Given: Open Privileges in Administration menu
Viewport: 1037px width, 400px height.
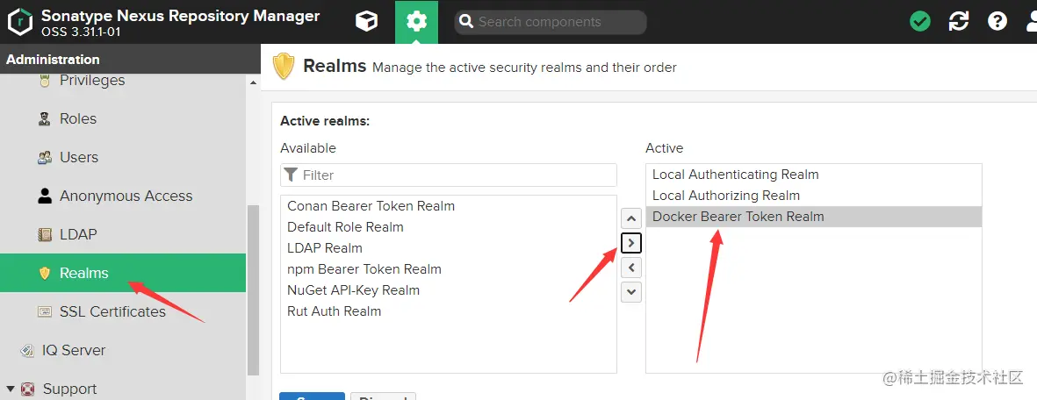Looking at the screenshot, I should click(x=92, y=80).
